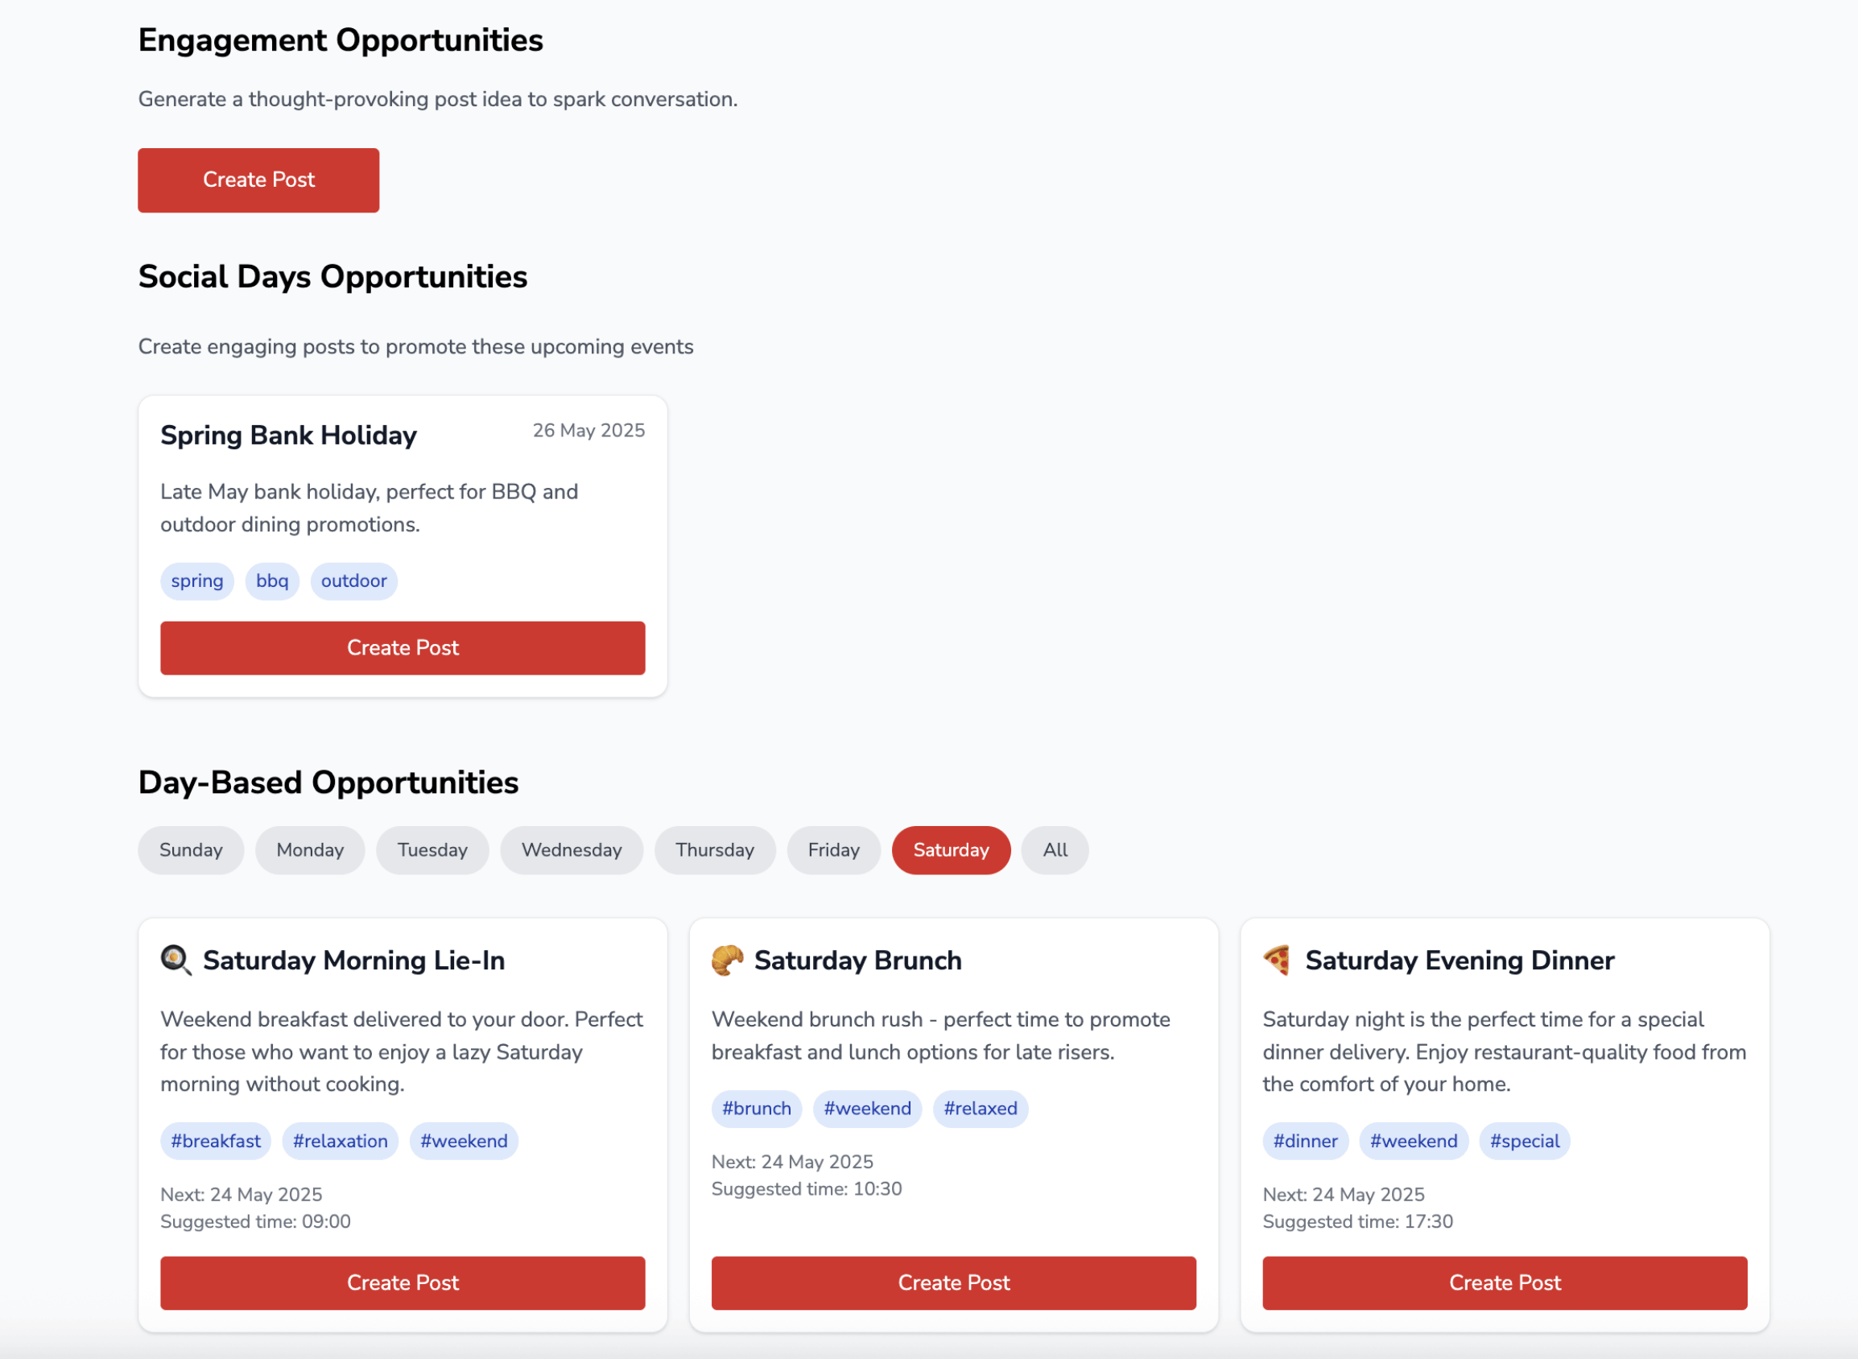
Task: Click the spring tag on Spring Bank Holiday
Action: (196, 580)
